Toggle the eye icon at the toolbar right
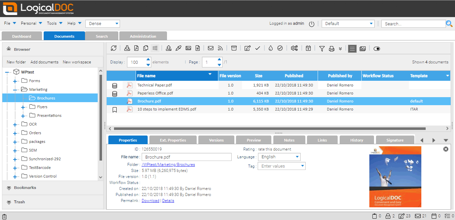 coord(377,49)
